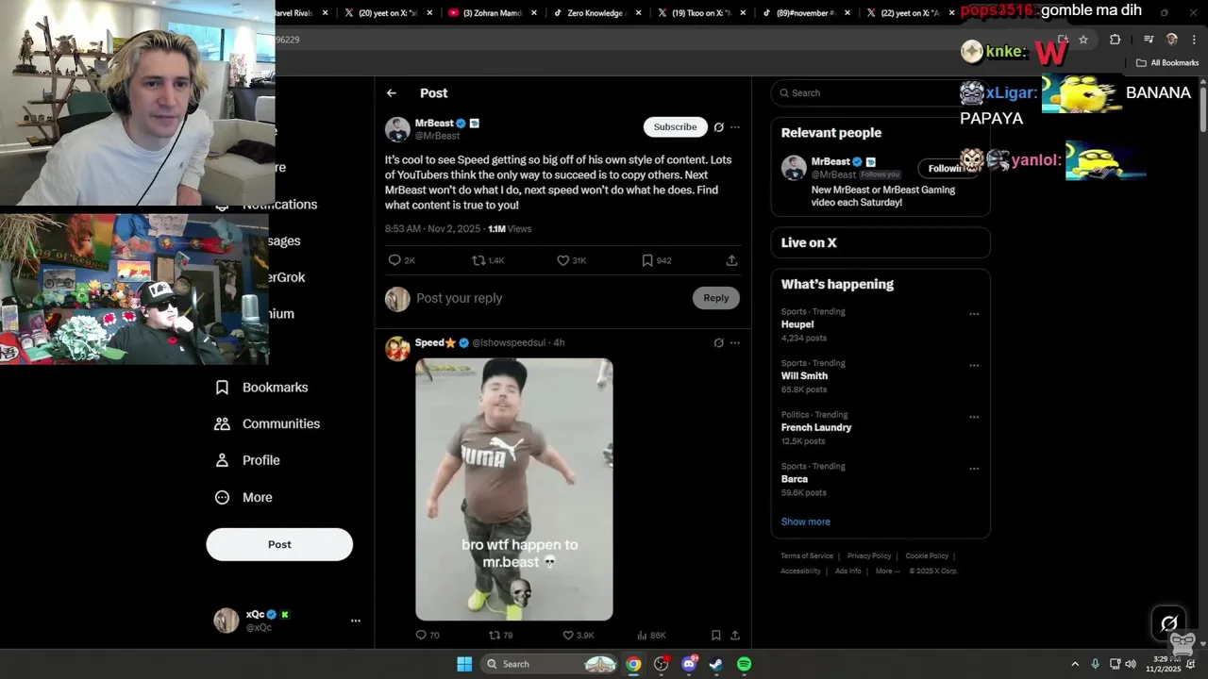Like Speed's reply with 3.9K likes
Screen dimensions: 1208x679
pyautogui.click(x=579, y=636)
